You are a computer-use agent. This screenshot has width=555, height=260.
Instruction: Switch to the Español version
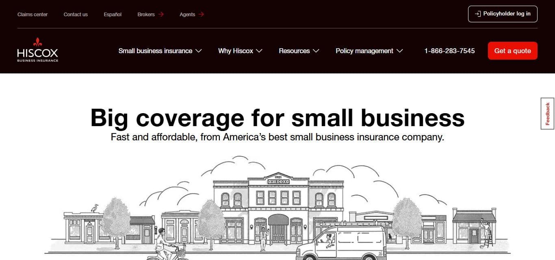pyautogui.click(x=113, y=14)
